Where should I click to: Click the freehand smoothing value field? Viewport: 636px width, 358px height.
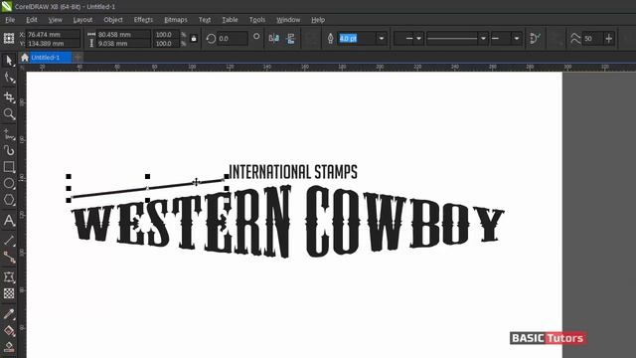(x=592, y=39)
